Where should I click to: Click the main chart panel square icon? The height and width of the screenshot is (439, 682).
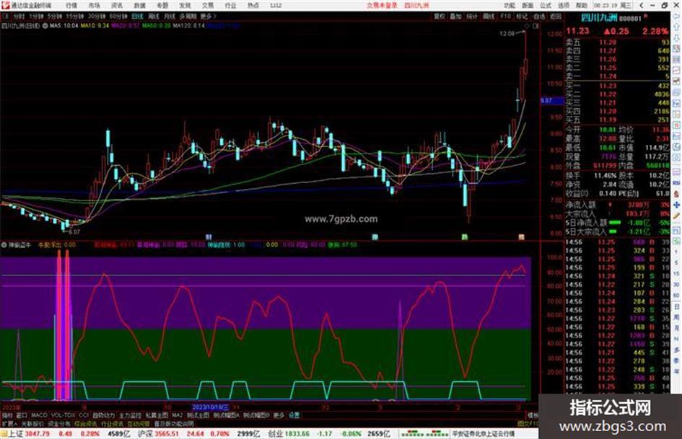click(x=535, y=26)
